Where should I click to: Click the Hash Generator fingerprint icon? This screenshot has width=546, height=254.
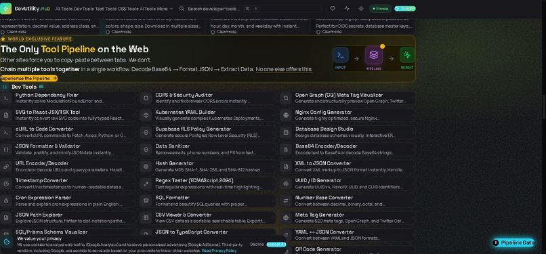[146, 167]
